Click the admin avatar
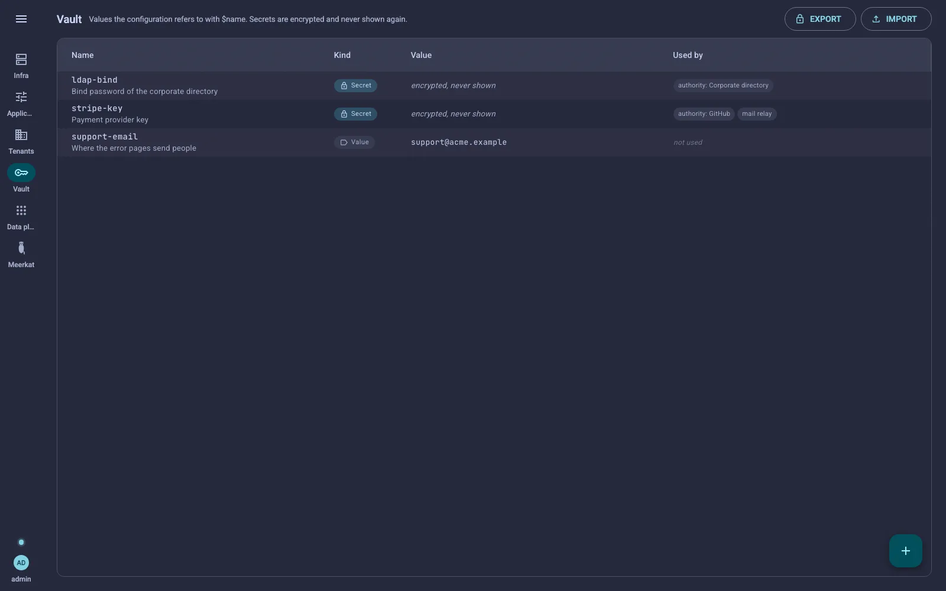946x591 pixels. click(21, 563)
